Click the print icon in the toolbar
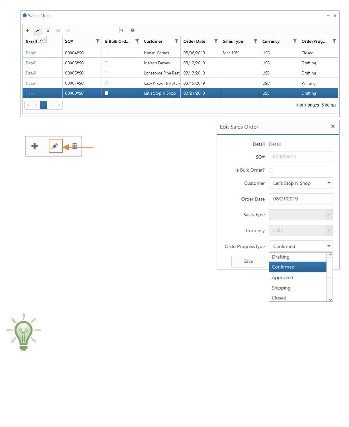Image resolution: width=349 pixels, height=427 pixels. [132, 30]
